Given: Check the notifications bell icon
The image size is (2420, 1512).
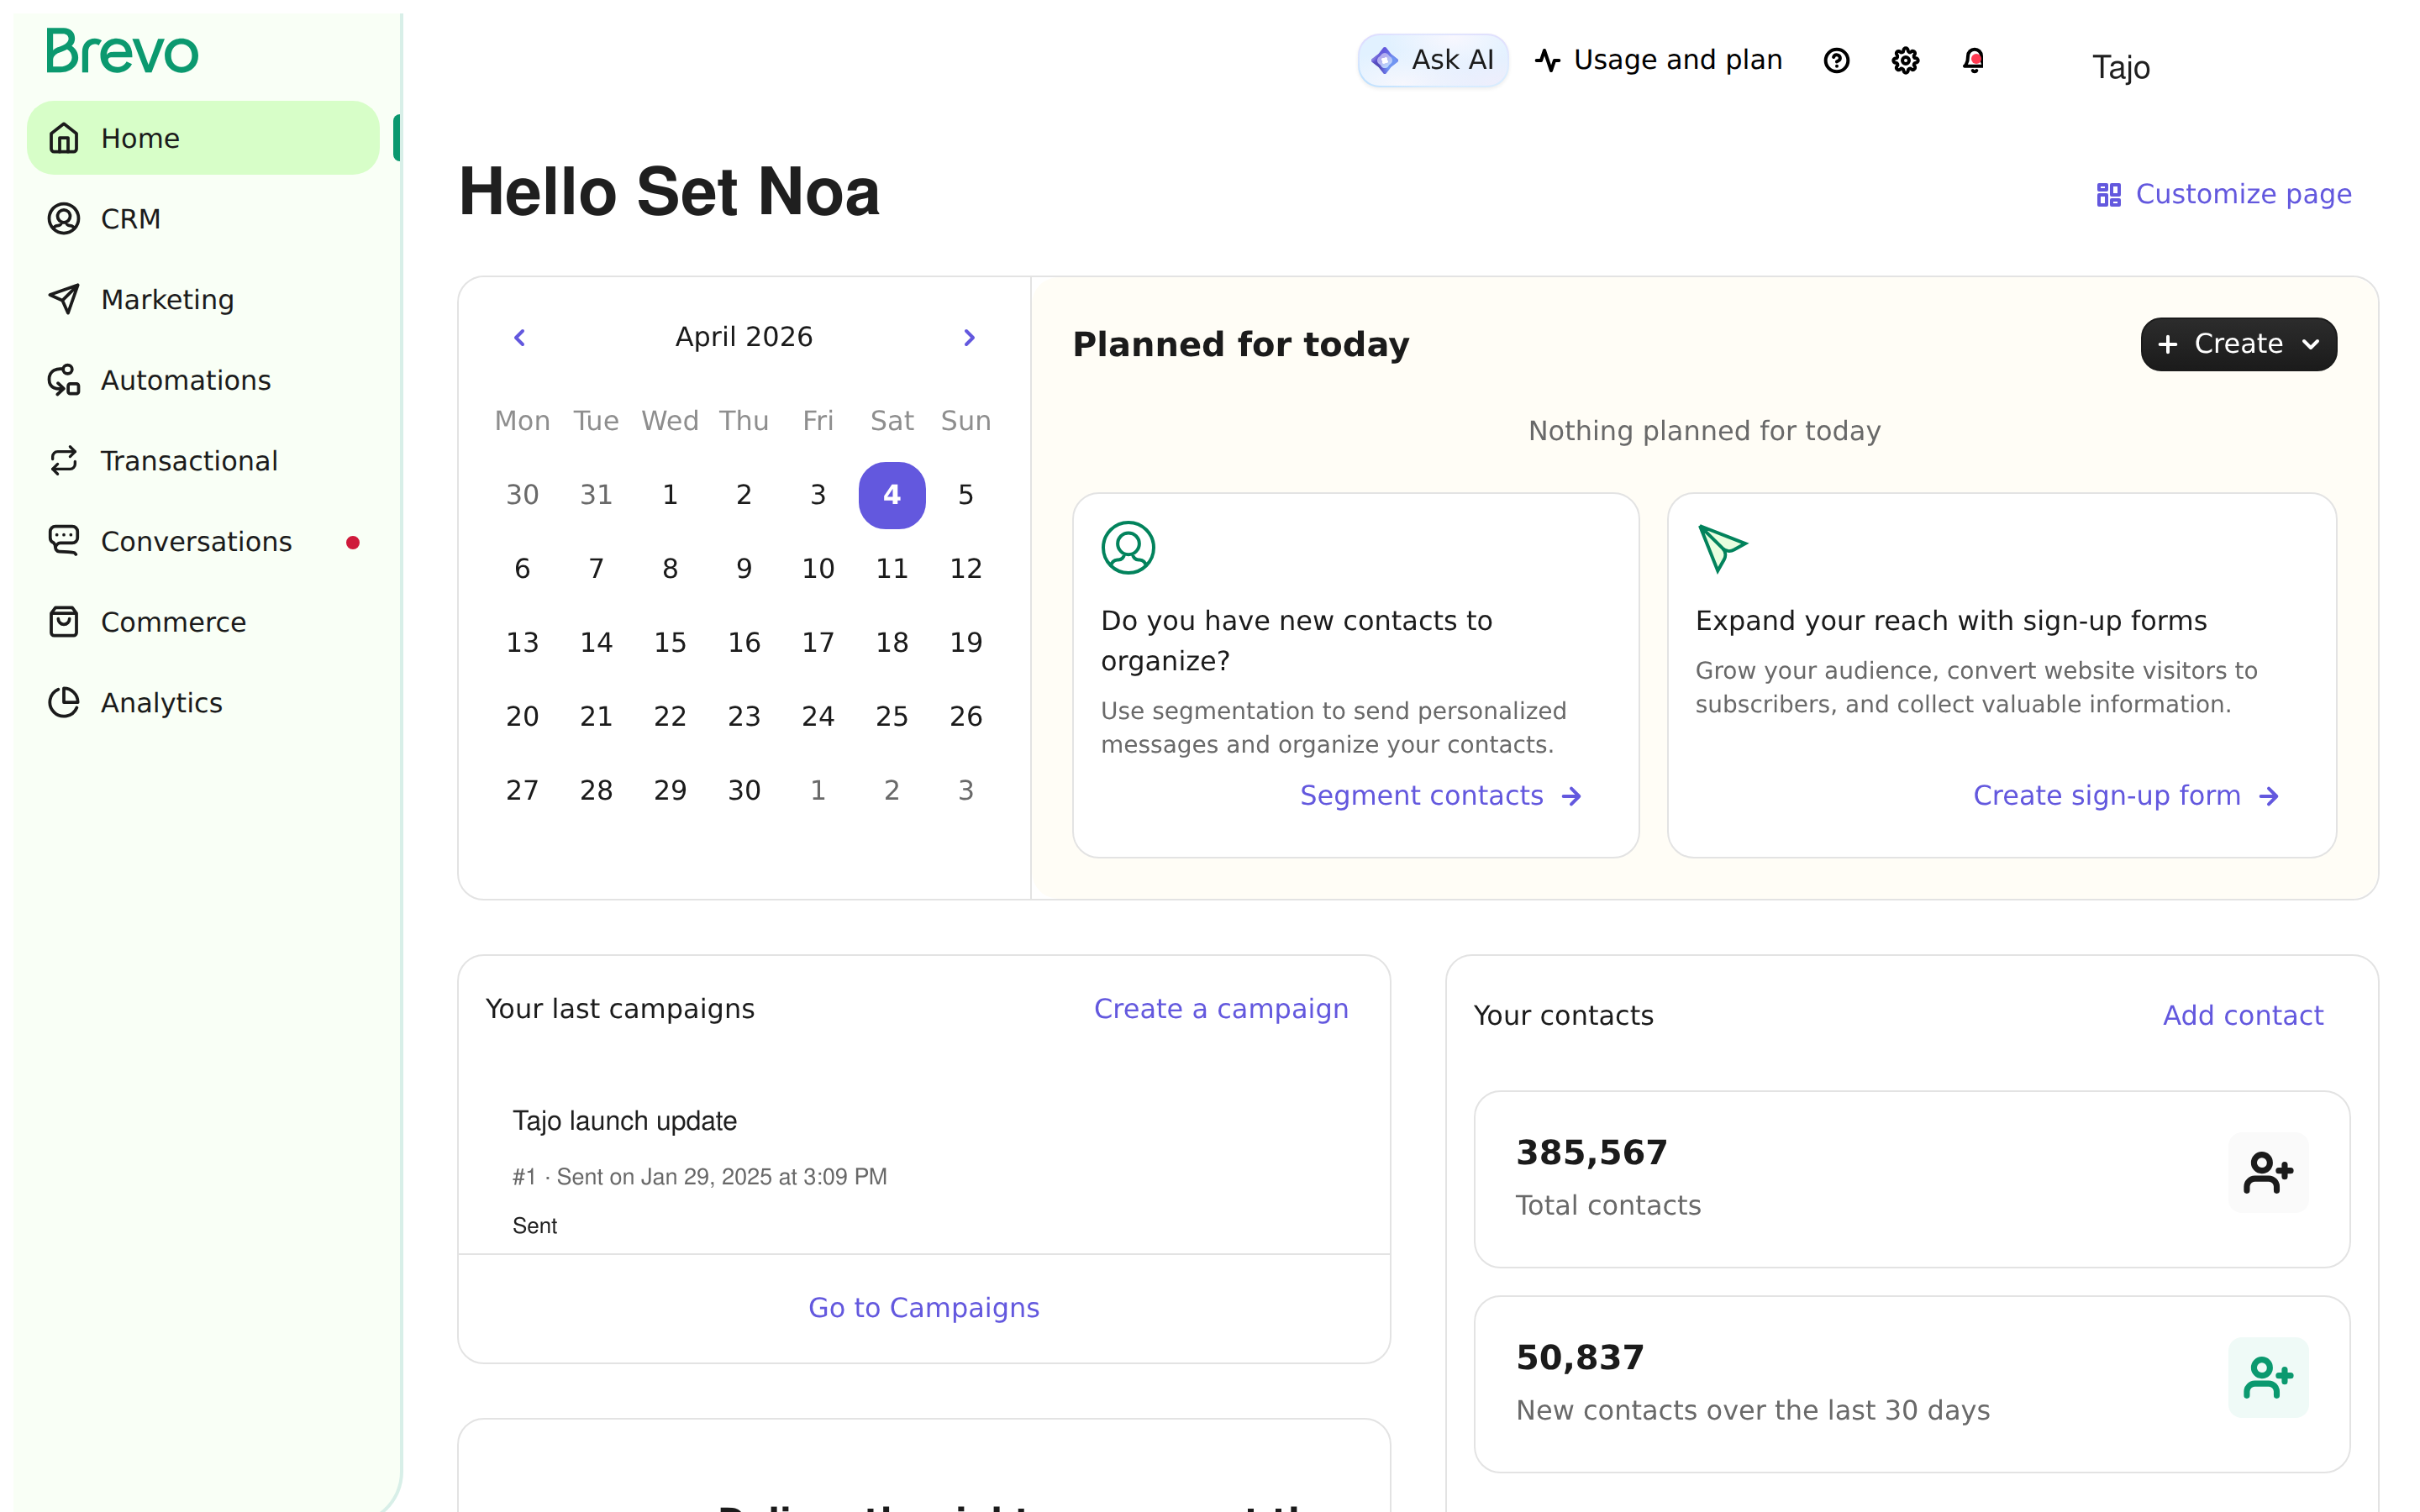Looking at the screenshot, I should pos(1973,60).
